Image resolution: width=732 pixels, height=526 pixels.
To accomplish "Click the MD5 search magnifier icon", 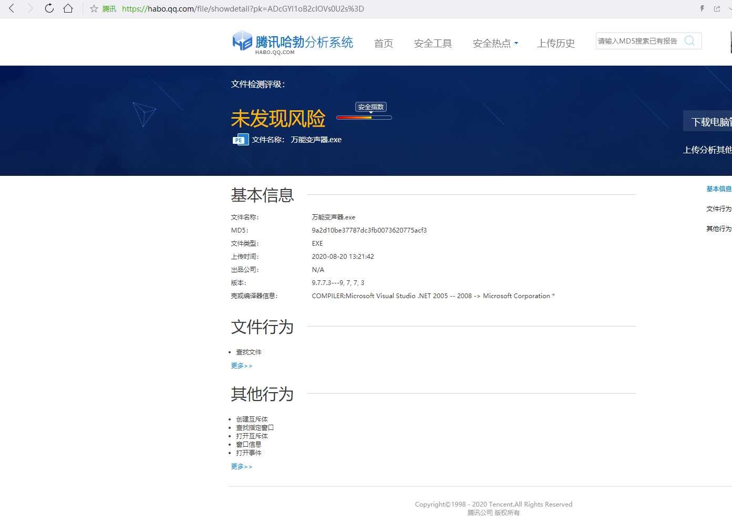I will [x=689, y=41].
